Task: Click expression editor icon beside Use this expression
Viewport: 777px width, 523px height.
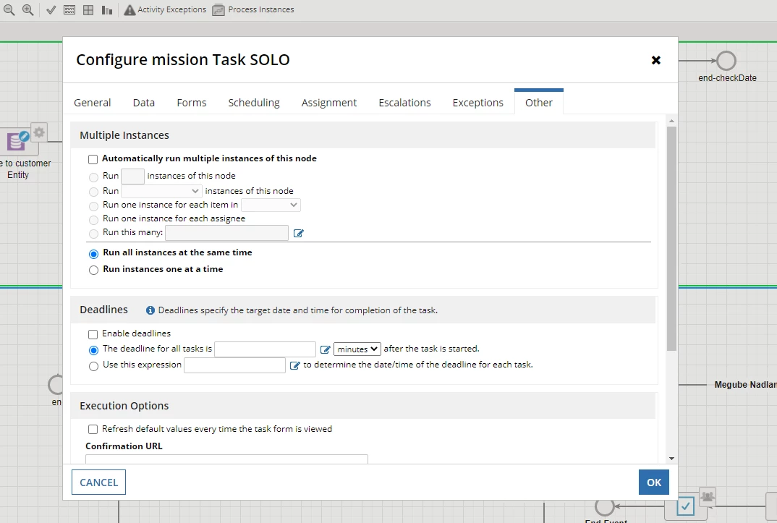Action: (x=295, y=365)
